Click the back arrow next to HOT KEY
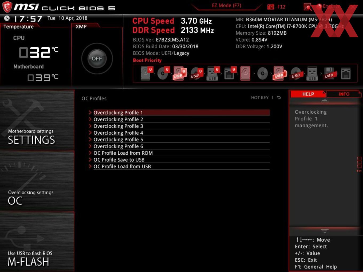This screenshot has width=363, height=272. (x=279, y=98)
